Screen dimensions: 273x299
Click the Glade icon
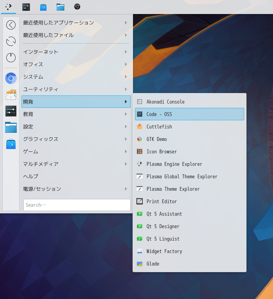click(140, 264)
